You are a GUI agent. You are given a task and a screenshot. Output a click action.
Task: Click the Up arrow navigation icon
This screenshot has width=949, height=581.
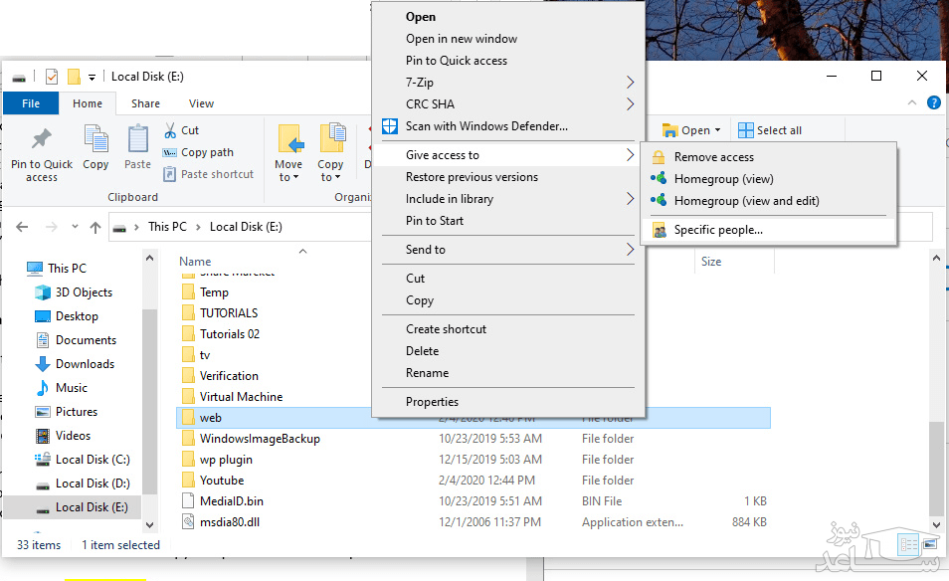coord(95,227)
